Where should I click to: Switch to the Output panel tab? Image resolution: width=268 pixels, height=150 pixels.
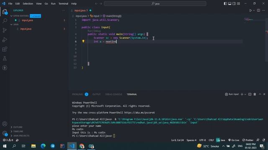tap(96, 94)
